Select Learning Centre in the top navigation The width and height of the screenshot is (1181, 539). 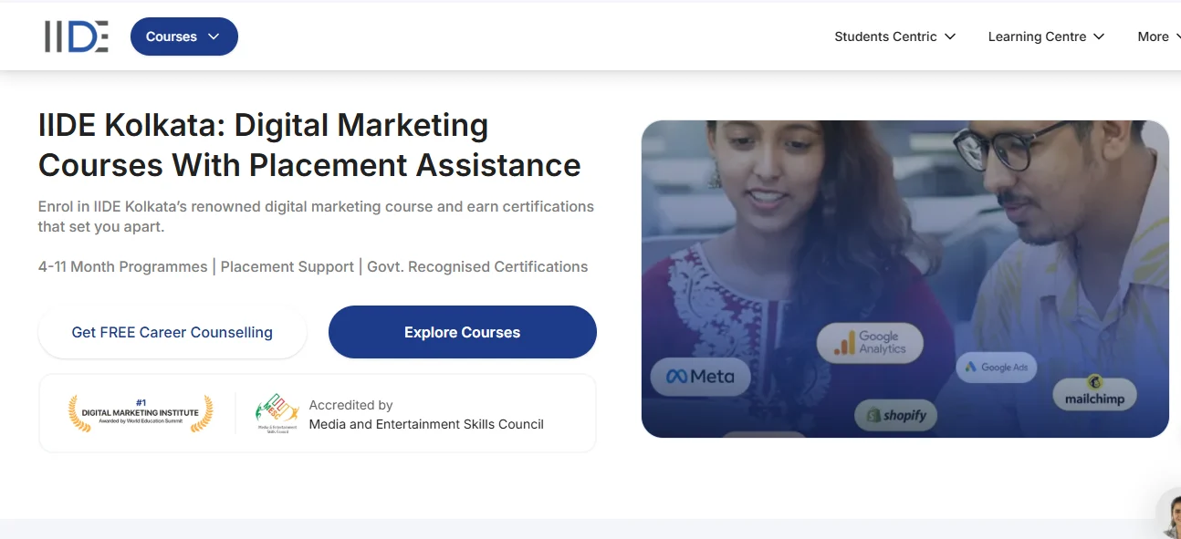[x=1038, y=36]
